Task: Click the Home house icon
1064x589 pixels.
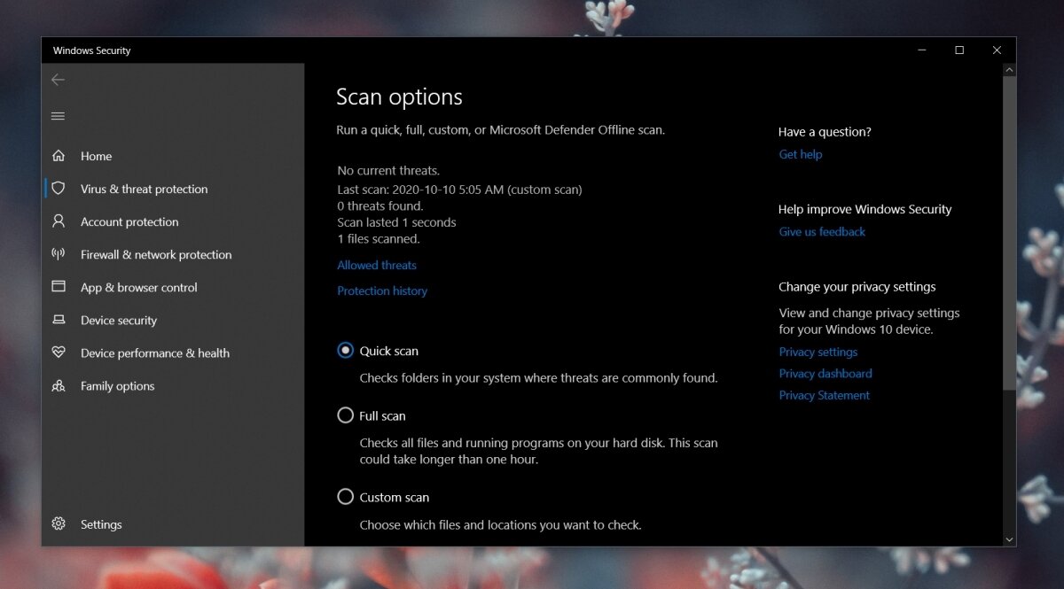Action: click(59, 156)
